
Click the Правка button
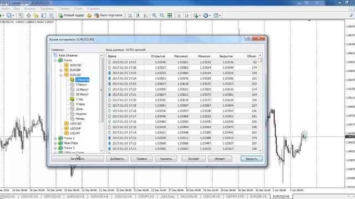(x=141, y=159)
